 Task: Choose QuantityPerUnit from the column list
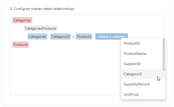137,84
